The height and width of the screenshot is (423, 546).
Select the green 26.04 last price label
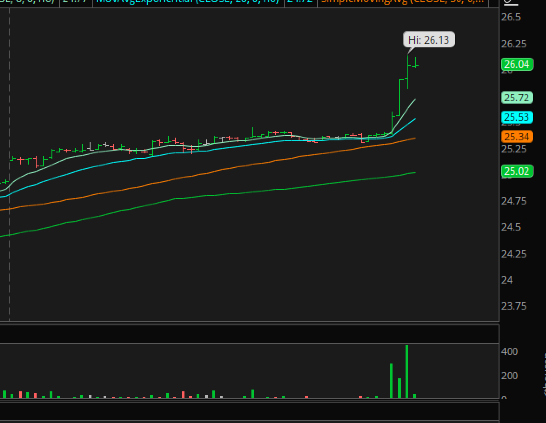[x=517, y=64]
